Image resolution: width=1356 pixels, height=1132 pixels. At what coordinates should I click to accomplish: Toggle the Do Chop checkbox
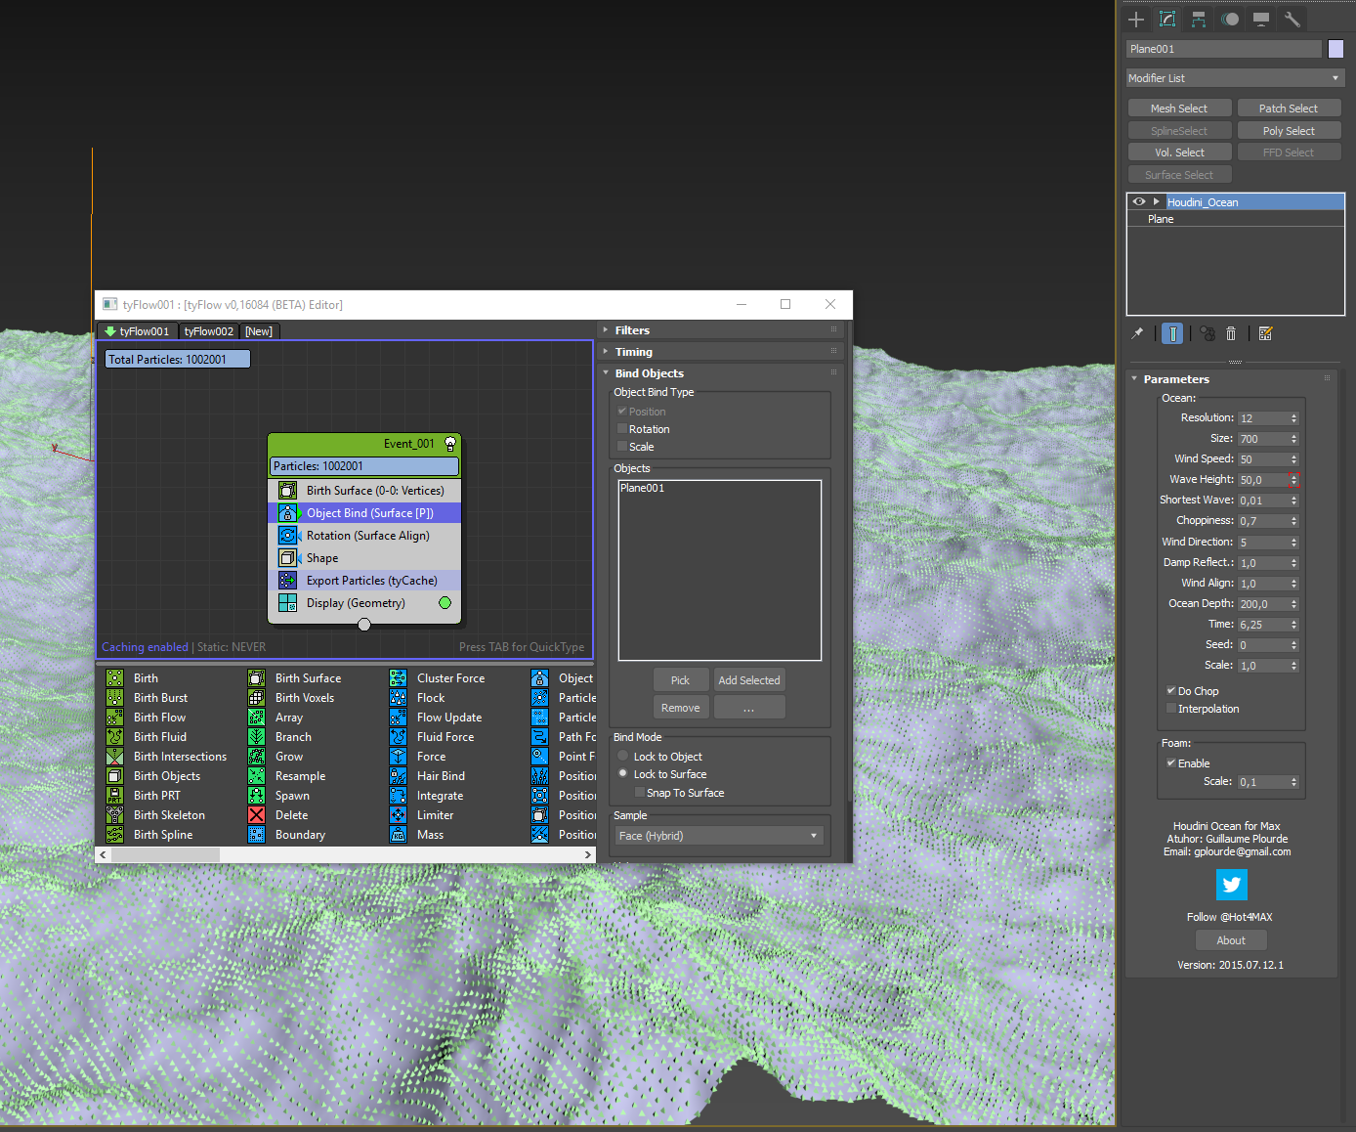(x=1171, y=691)
